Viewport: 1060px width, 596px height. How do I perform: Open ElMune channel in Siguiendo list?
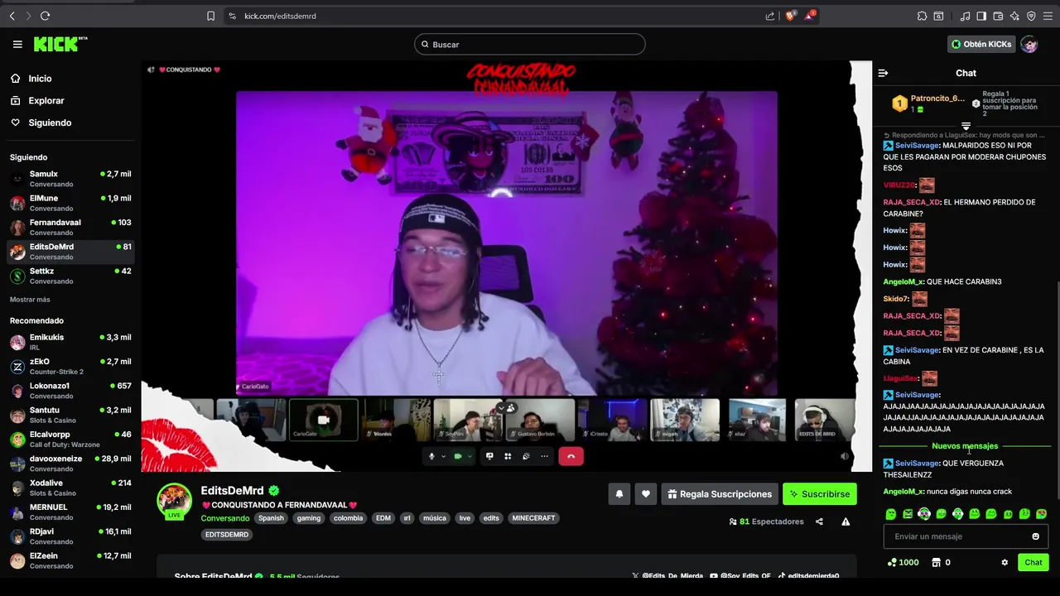click(x=70, y=203)
